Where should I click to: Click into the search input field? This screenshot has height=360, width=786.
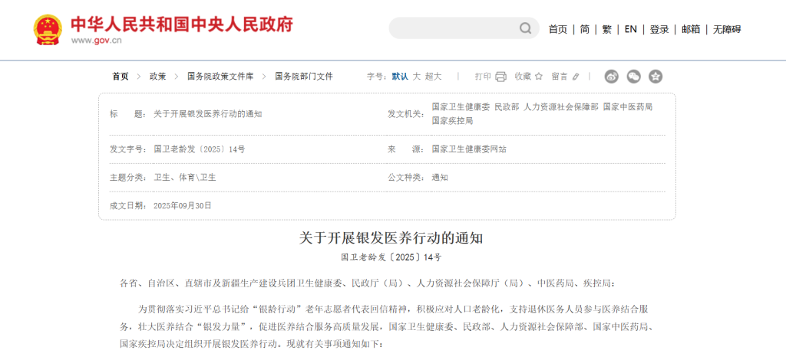[453, 28]
